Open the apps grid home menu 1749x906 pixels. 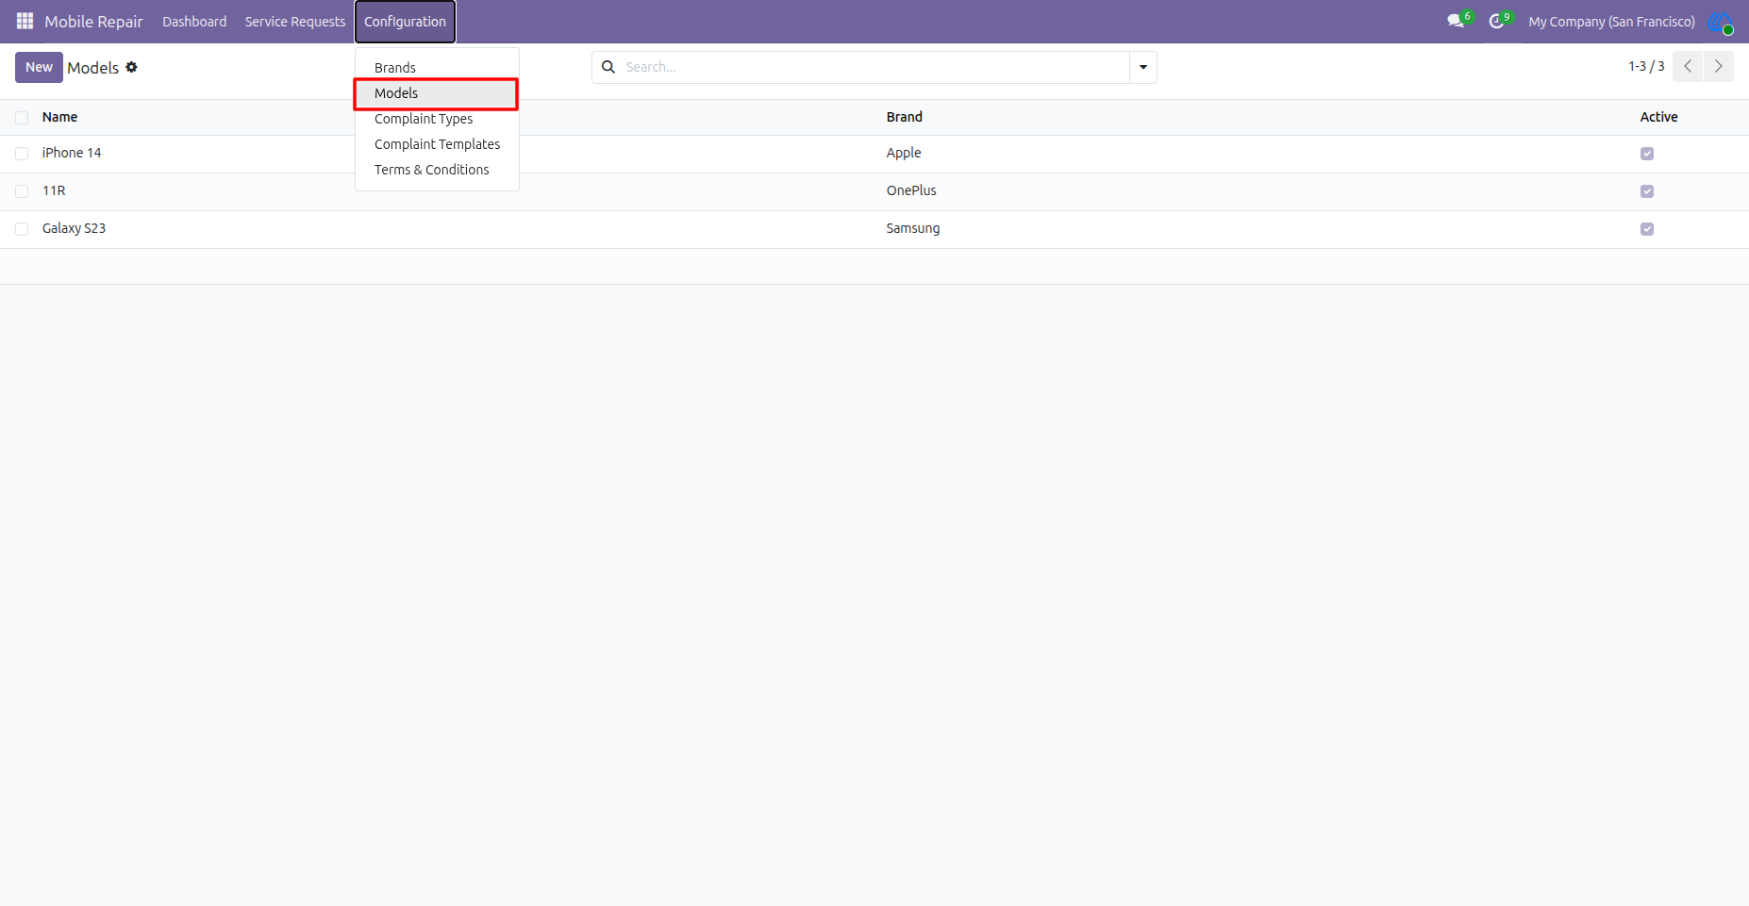(x=25, y=21)
